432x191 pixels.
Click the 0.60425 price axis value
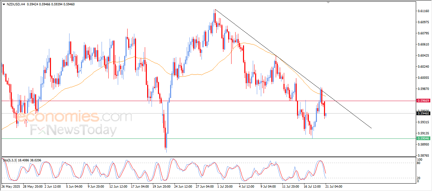pos(423,56)
